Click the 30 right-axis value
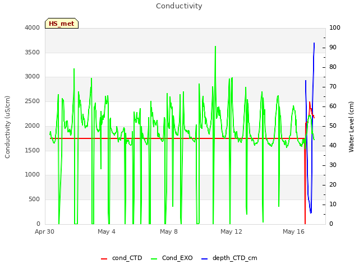This screenshot has width=359, height=269. [x=333, y=165]
